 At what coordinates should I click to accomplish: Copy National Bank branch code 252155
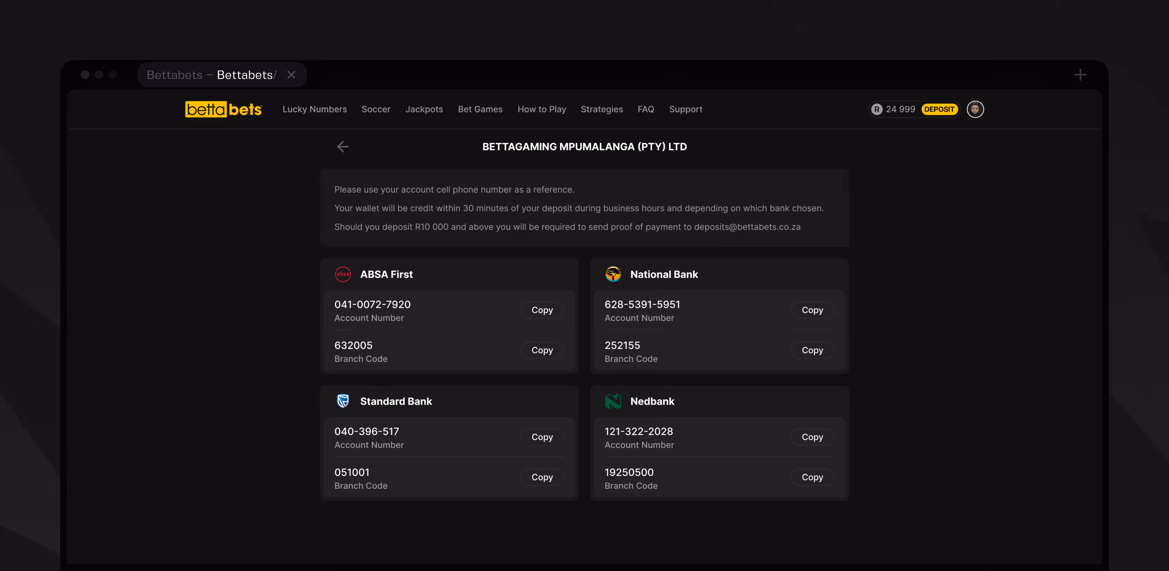click(812, 350)
